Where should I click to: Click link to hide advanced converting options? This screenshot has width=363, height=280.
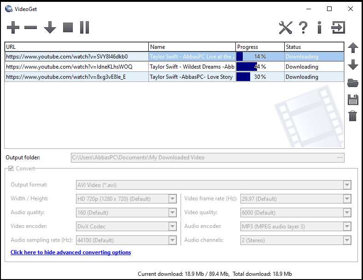point(70,252)
